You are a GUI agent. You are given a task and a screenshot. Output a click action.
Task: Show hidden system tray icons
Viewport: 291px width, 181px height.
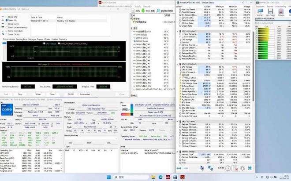(x=257, y=177)
